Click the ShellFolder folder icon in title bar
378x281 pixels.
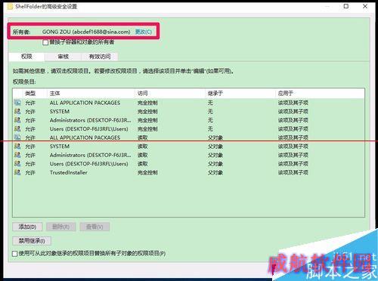(x=10, y=7)
